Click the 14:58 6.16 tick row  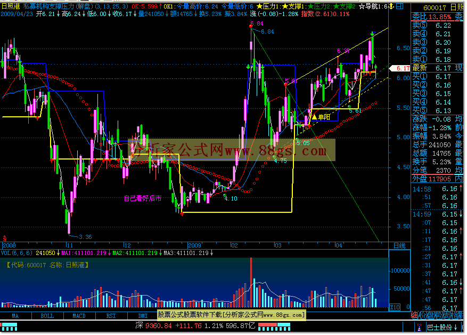(x=437, y=189)
